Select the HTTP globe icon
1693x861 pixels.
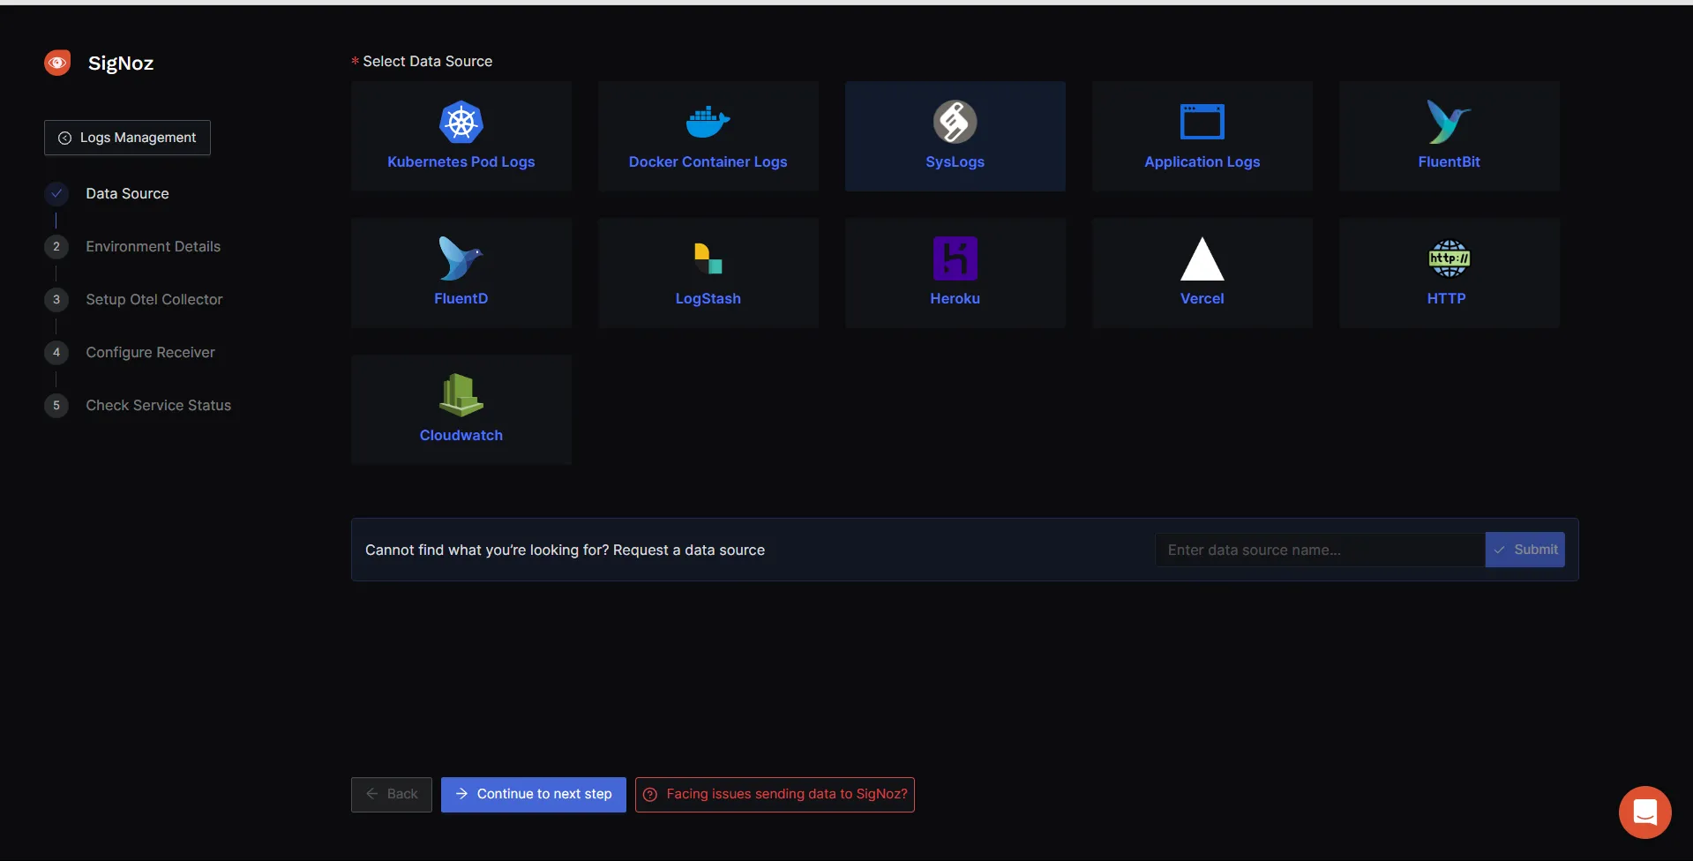click(x=1449, y=259)
